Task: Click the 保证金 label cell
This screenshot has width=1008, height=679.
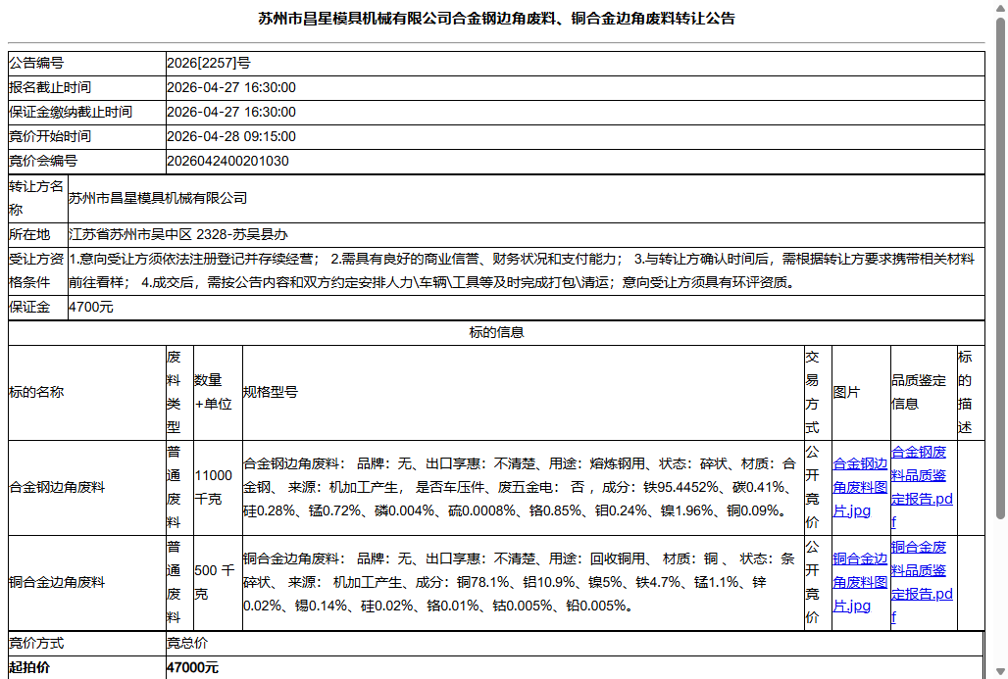Action: click(x=38, y=307)
